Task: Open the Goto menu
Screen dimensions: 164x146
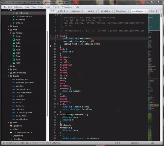Action: coord(40,7)
